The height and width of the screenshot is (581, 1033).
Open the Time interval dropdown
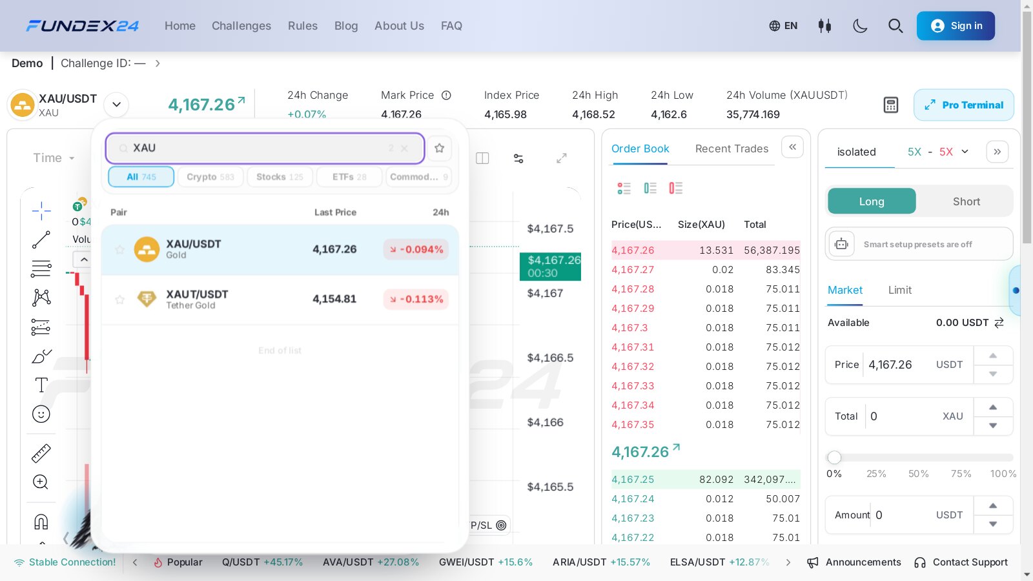click(54, 158)
